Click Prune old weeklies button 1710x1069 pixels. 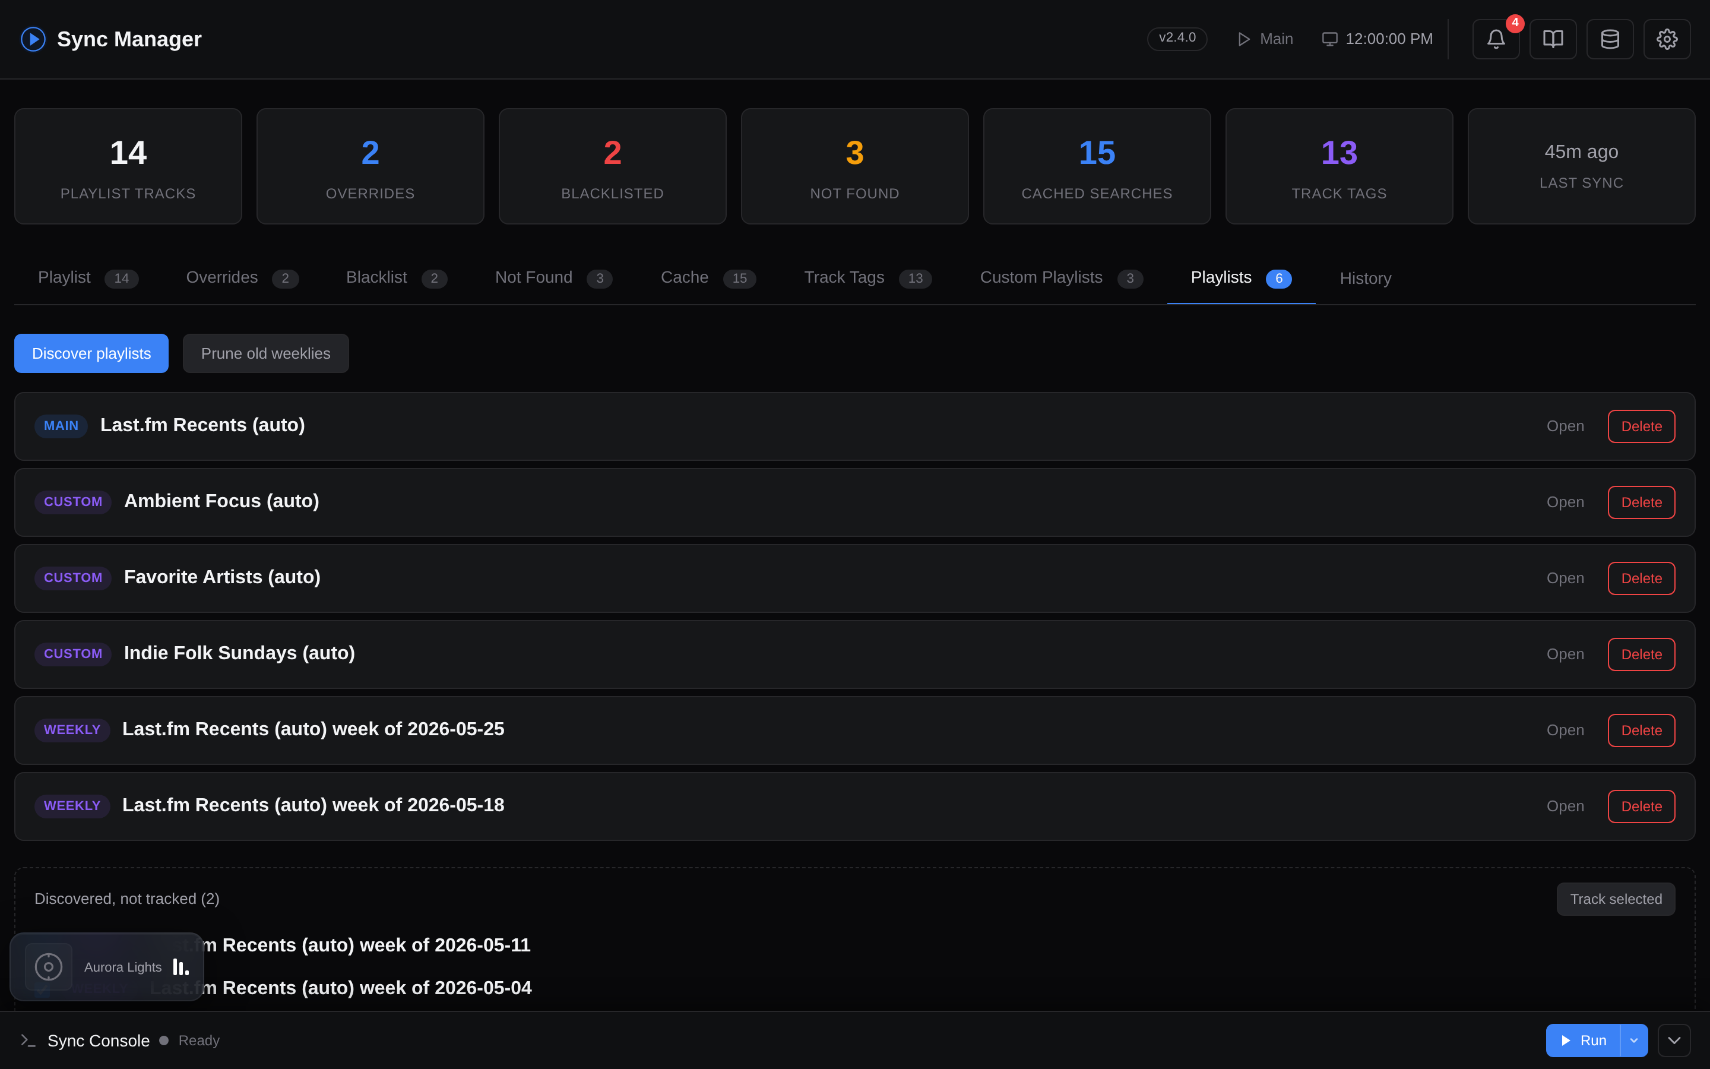(x=265, y=353)
